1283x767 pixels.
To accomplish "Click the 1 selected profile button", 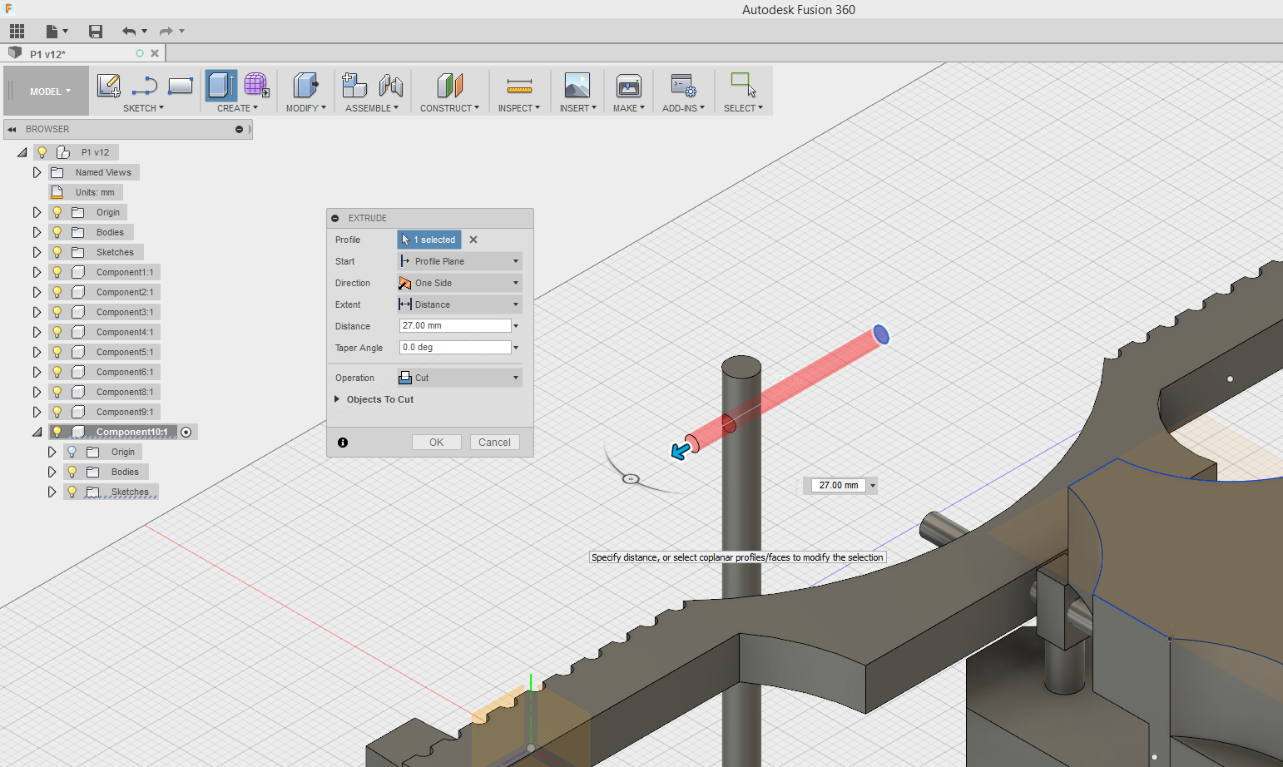I will pos(429,240).
